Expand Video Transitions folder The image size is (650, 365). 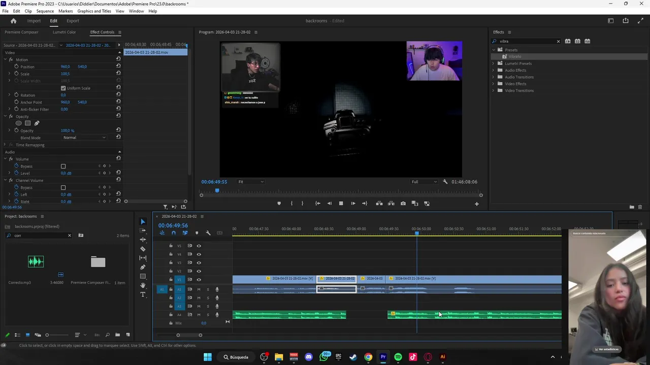pos(493,90)
